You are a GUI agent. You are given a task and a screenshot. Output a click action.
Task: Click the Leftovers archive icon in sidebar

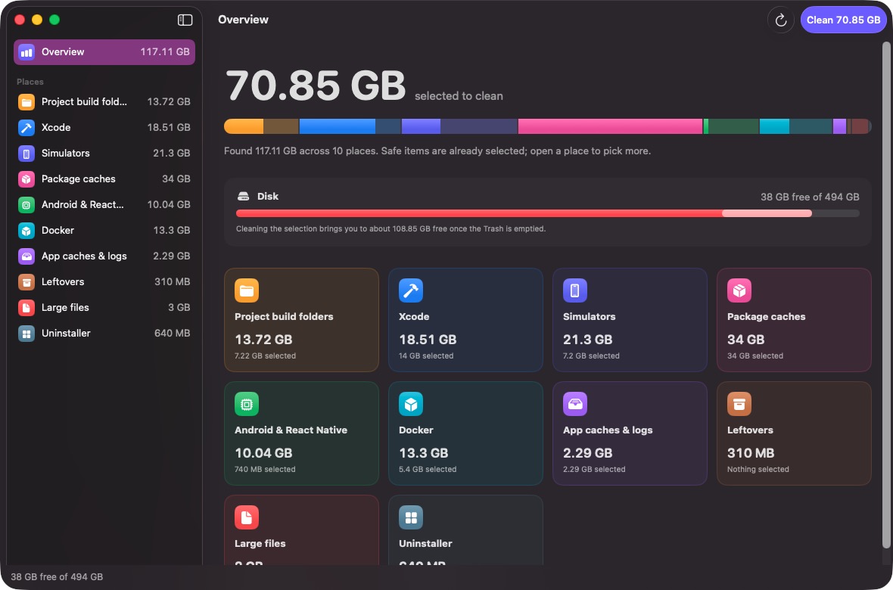coord(26,282)
